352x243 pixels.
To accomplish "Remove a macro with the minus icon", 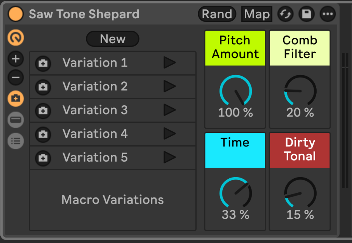I will point(16,77).
